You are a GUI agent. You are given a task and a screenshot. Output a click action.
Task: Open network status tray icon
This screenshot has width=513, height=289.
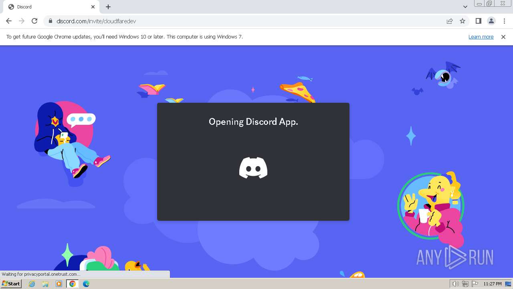click(465, 284)
